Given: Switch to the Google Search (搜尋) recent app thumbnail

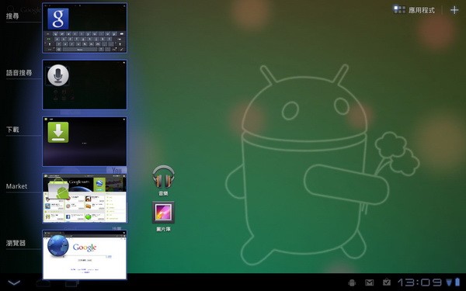Looking at the screenshot, I should tap(85, 28).
